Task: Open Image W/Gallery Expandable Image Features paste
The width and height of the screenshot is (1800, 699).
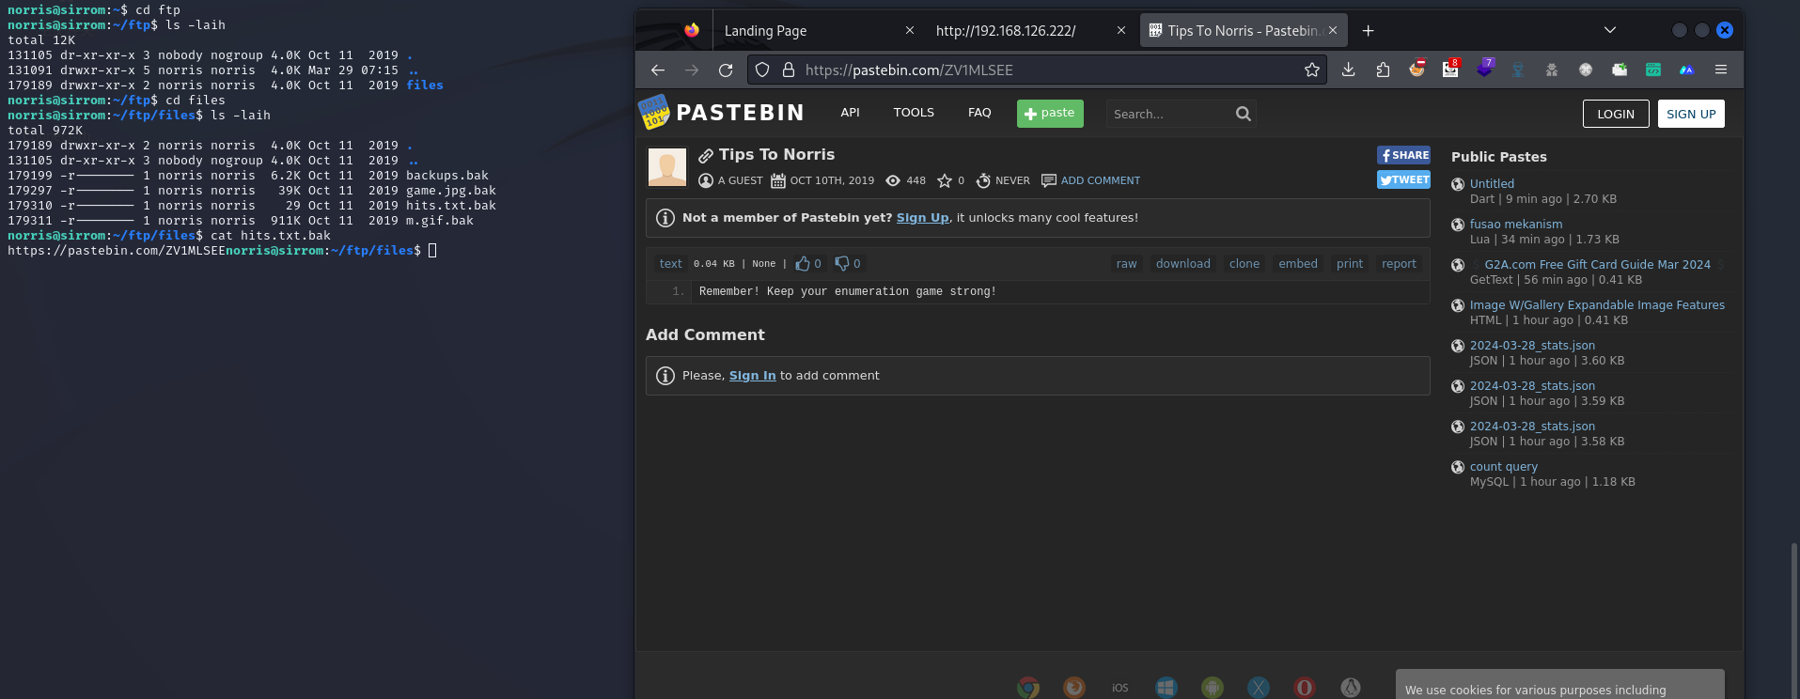Action: tap(1597, 304)
